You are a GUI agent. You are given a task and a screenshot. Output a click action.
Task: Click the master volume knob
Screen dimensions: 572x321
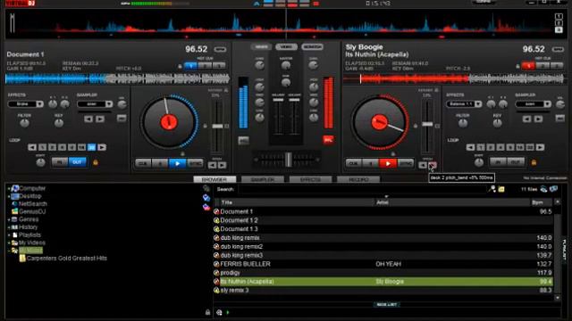tap(286, 65)
